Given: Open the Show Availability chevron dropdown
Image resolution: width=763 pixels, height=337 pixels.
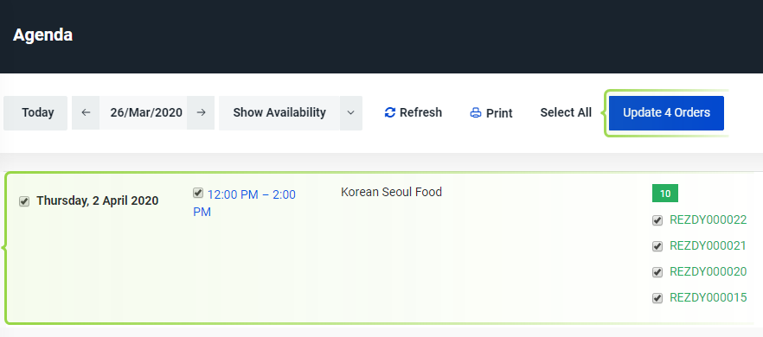Looking at the screenshot, I should 351,113.
